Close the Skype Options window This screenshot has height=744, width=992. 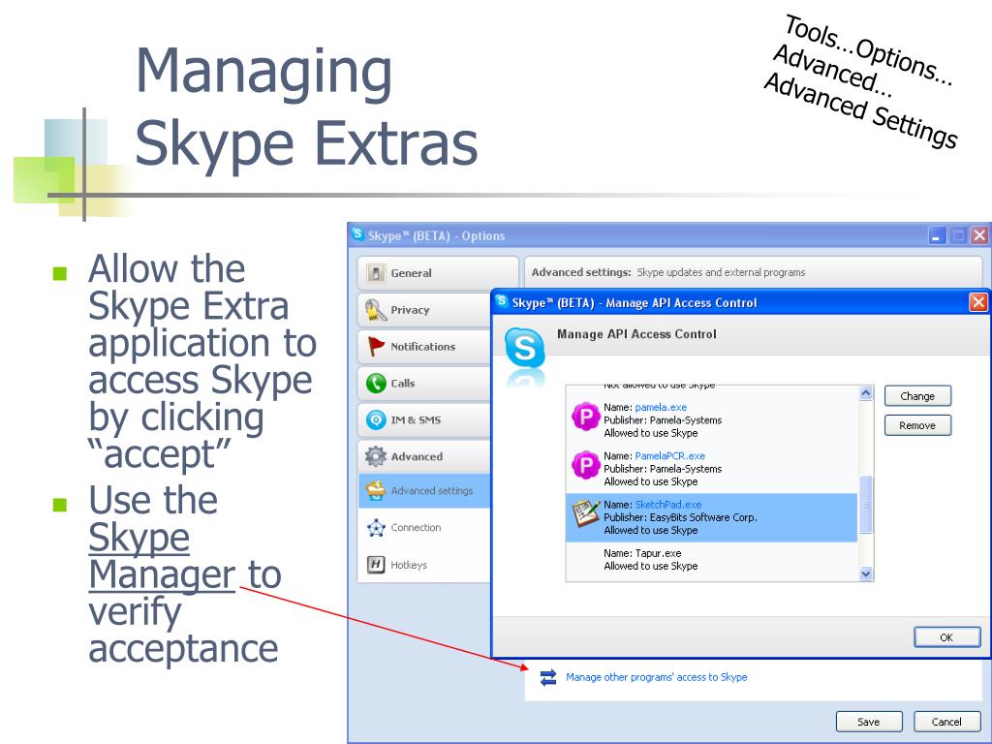[x=979, y=236]
